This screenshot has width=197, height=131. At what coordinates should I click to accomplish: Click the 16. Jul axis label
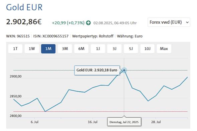92,122
